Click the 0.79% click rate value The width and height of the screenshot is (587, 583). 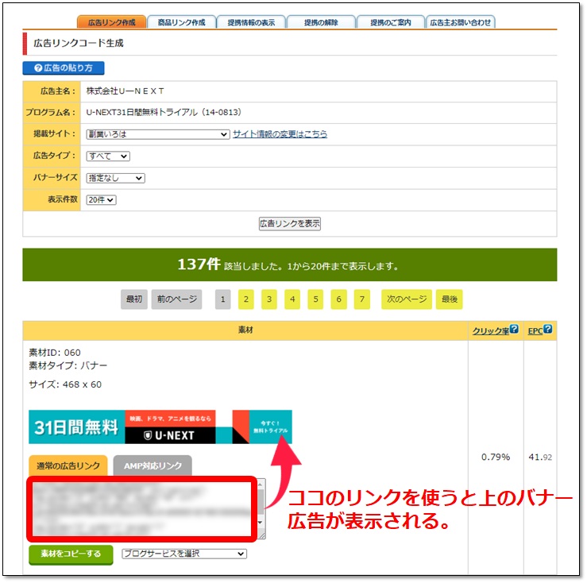coord(496,458)
